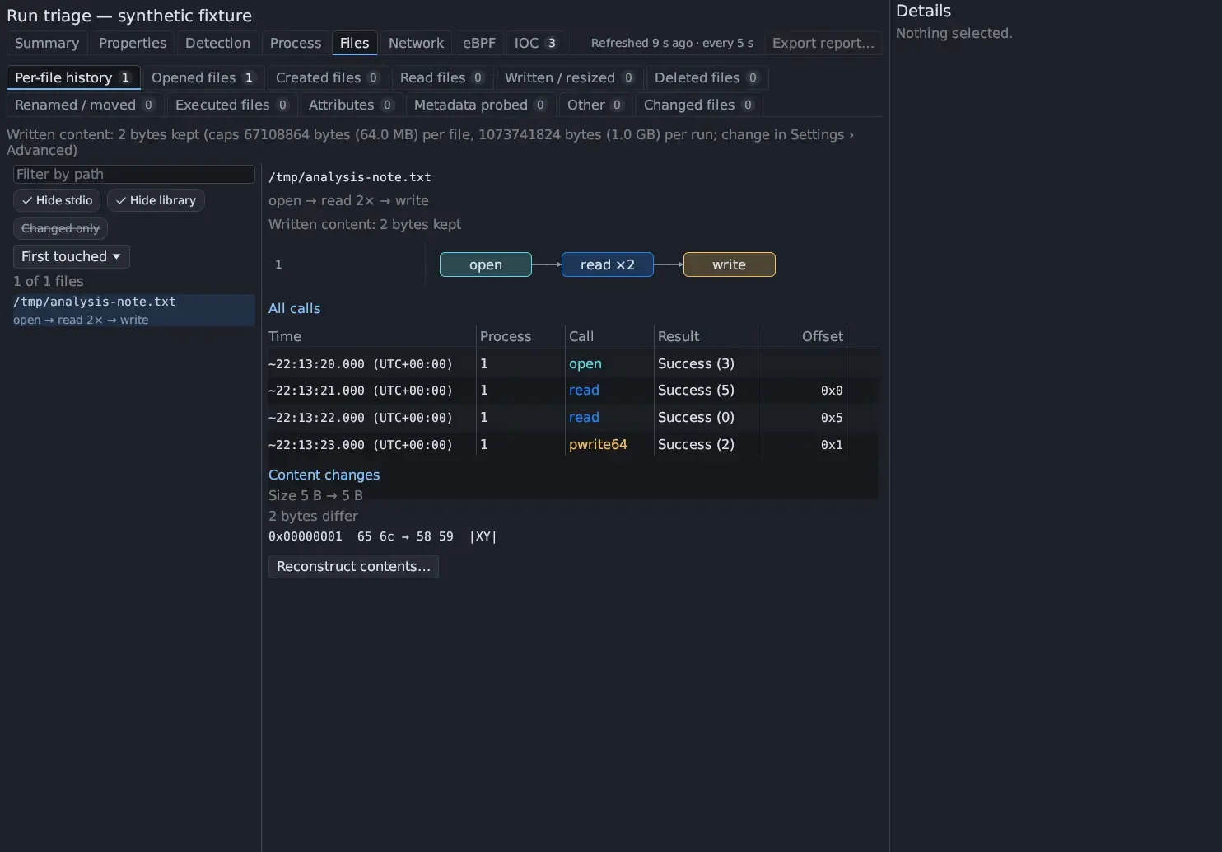Viewport: 1222px width, 852px height.
Task: Click Export report button
Action: click(x=823, y=43)
